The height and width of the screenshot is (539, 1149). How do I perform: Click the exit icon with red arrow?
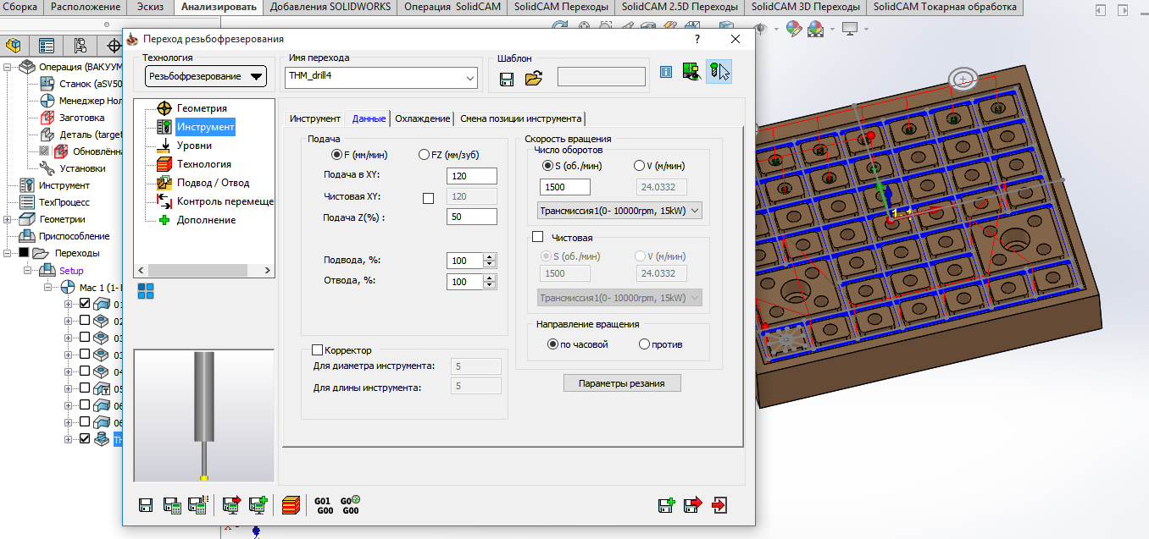pyautogui.click(x=719, y=505)
